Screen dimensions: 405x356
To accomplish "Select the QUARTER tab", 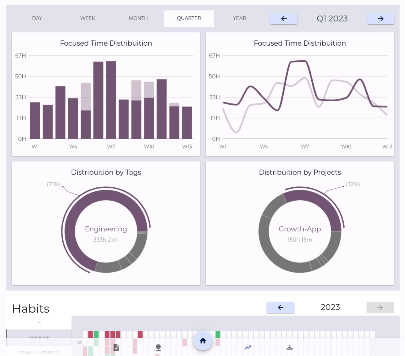I will point(189,18).
